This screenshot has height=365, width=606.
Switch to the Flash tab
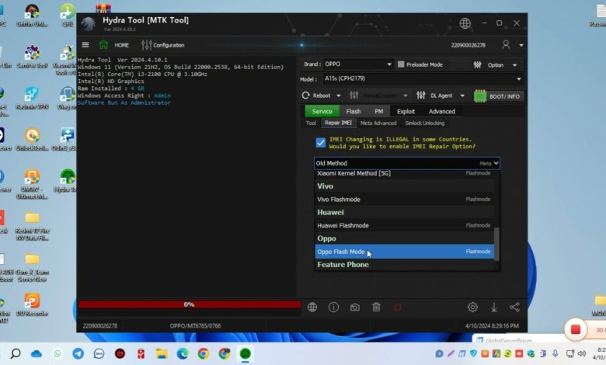tap(353, 111)
